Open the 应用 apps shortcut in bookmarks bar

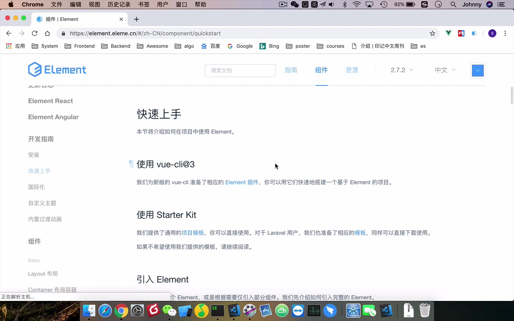coord(15,46)
